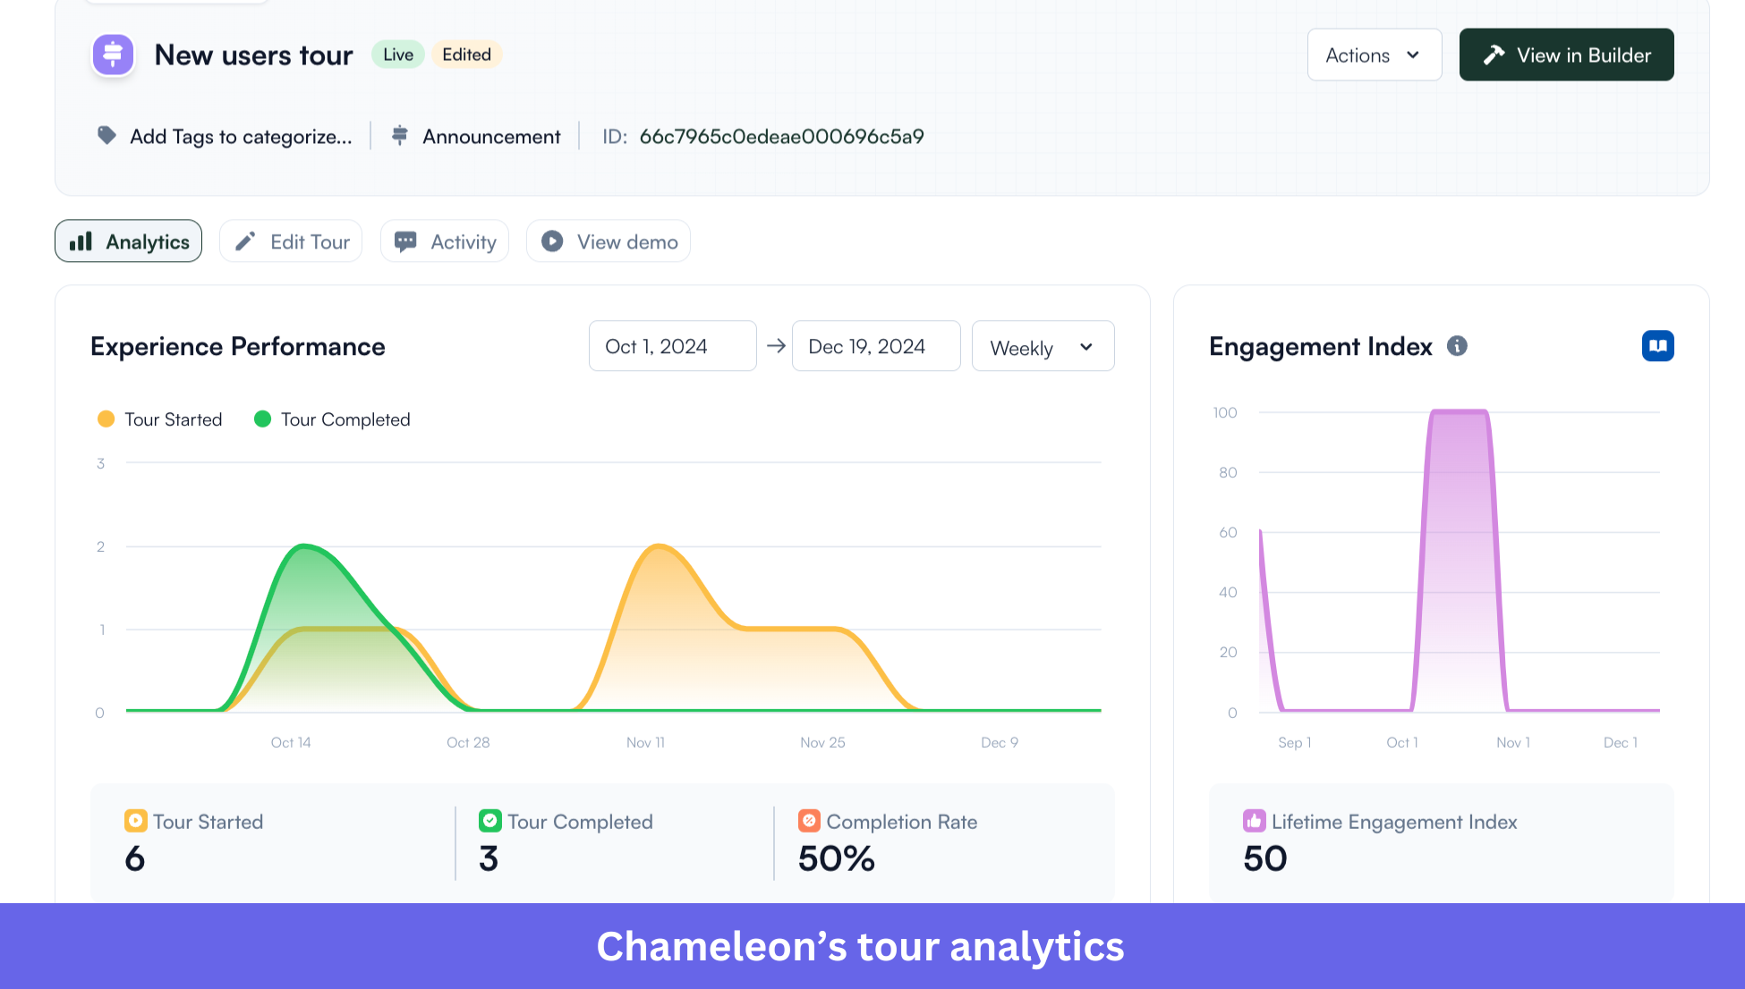Click the Lifetime Engagement Index value 50
Viewport: 1745px width, 989px height.
[1265, 858]
